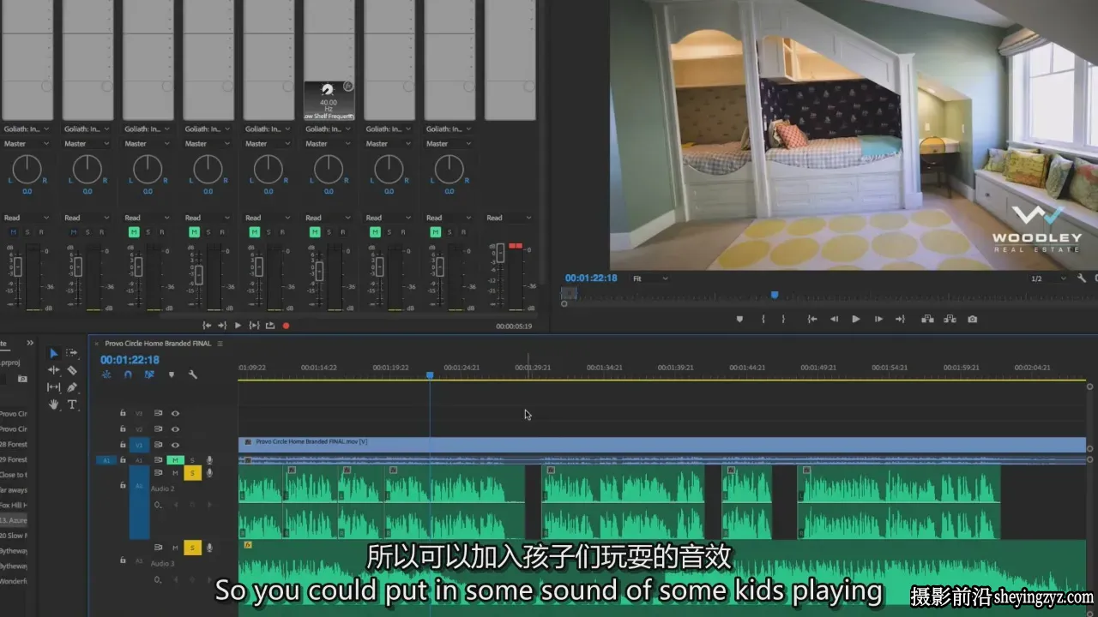This screenshot has height=617, width=1098.
Task: Open timeline display settings wrench
Action: [x=193, y=374]
